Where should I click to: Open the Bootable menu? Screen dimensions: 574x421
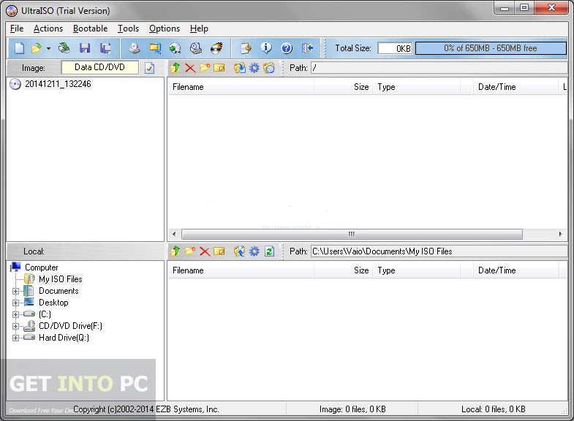(91, 29)
